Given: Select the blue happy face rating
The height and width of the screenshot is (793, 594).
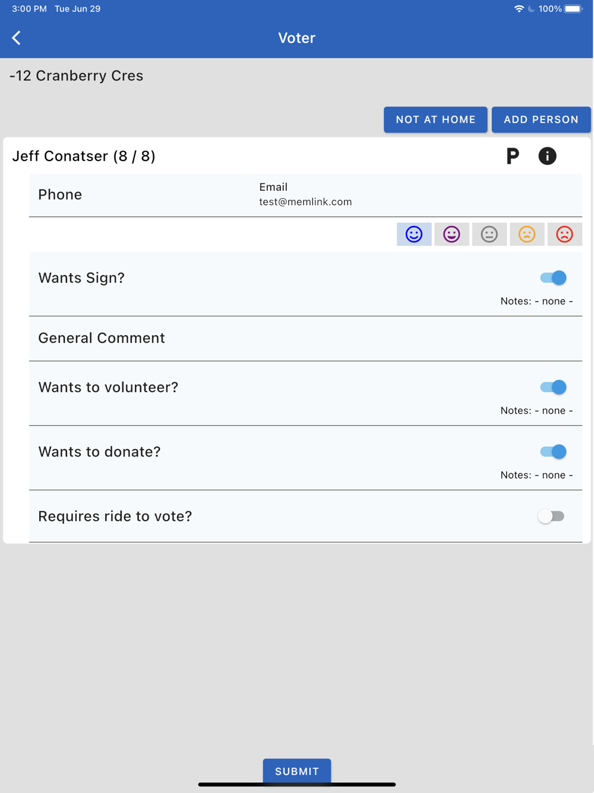Looking at the screenshot, I should pyautogui.click(x=414, y=234).
